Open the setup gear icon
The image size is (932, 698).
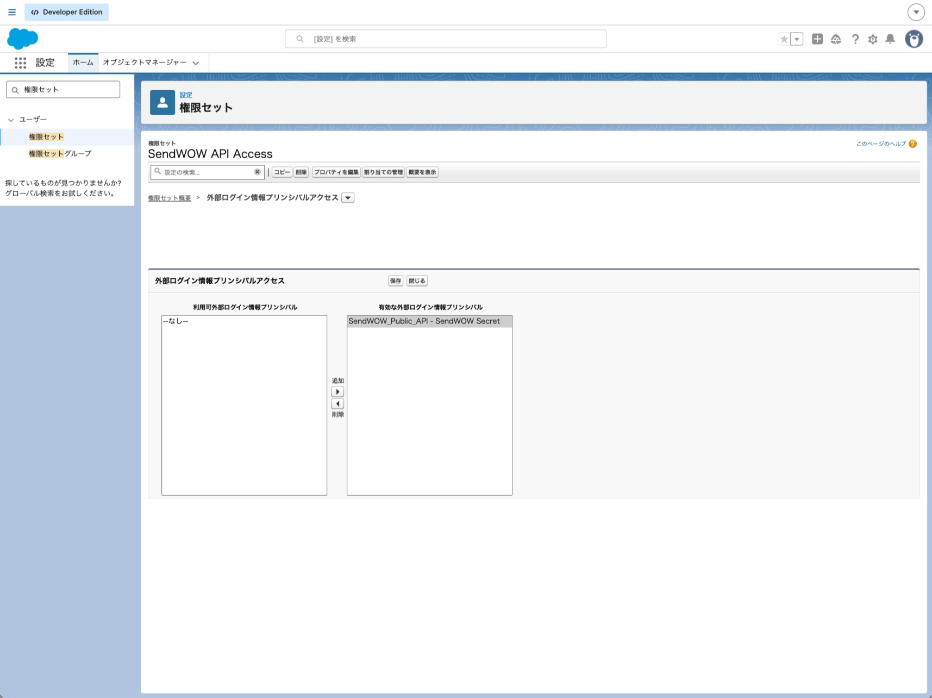(x=873, y=39)
